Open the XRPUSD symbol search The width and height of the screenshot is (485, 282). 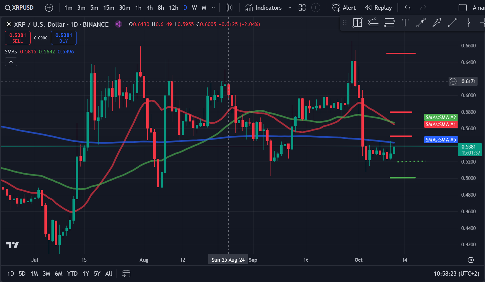coord(19,7)
